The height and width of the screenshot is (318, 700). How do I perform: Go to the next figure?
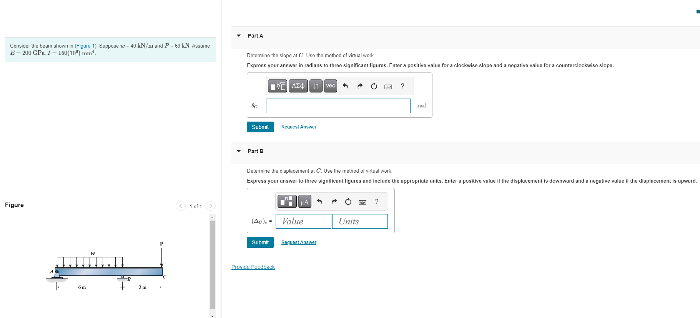pyautogui.click(x=211, y=206)
